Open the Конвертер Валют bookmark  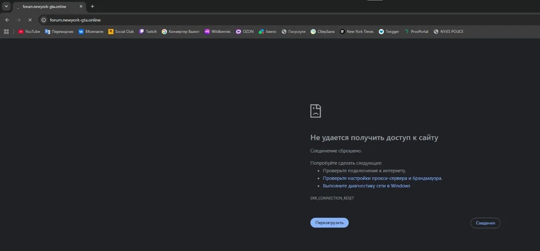[181, 32]
